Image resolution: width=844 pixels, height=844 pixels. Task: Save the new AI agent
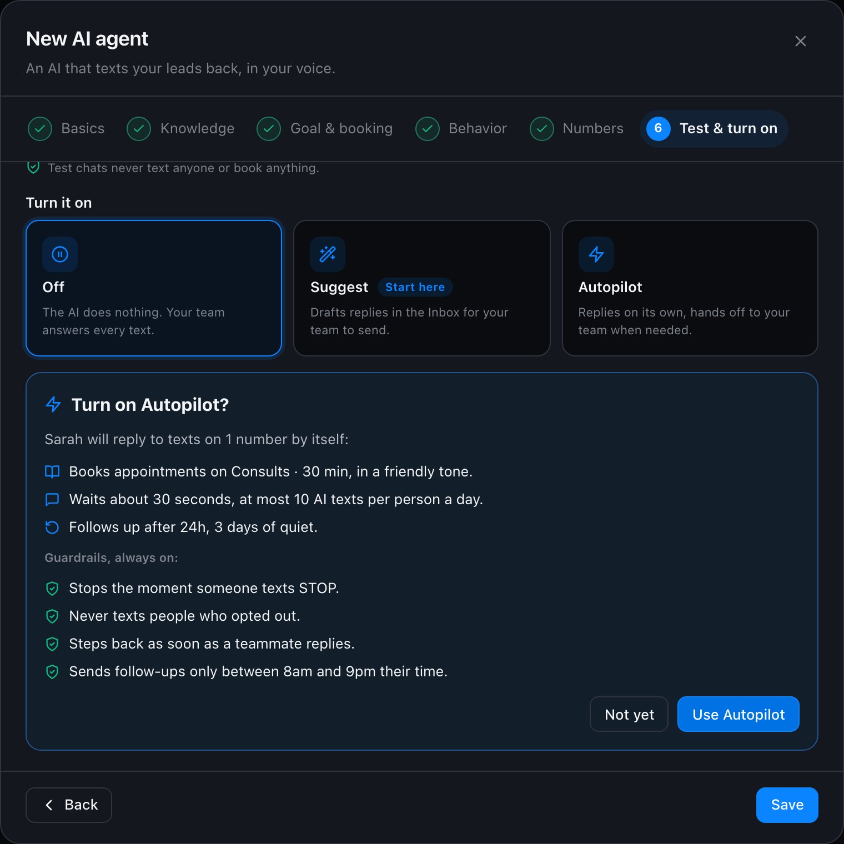click(x=787, y=805)
